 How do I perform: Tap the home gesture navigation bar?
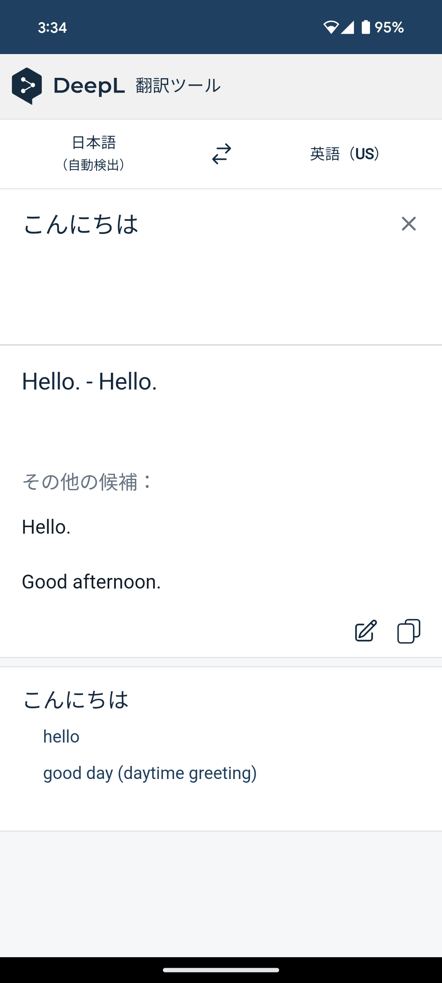pos(221,970)
